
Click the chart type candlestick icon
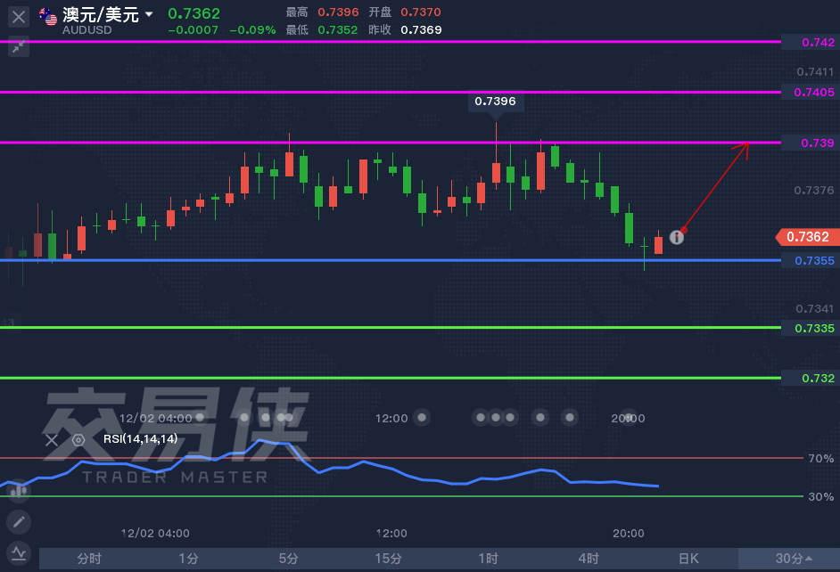pos(18,490)
